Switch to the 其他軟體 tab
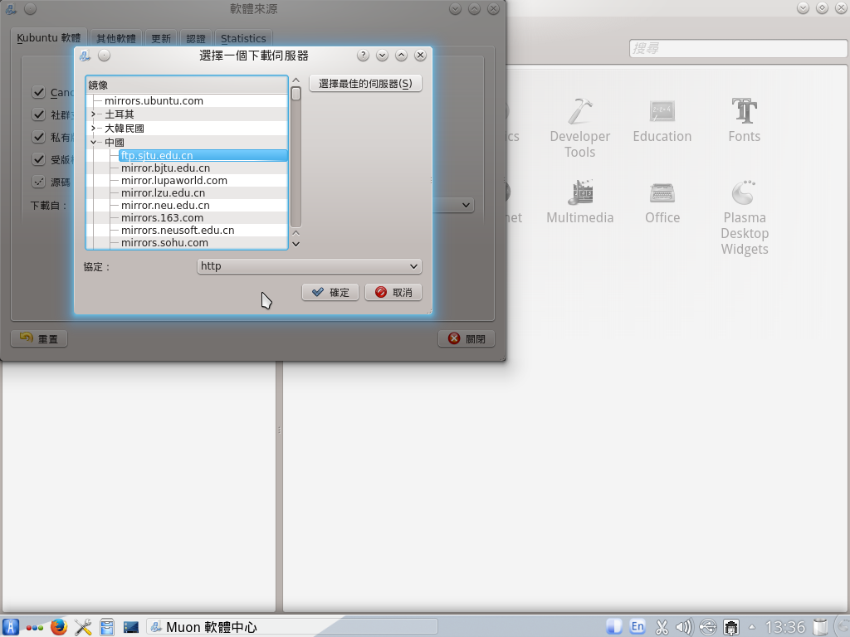850x637 pixels. (115, 38)
